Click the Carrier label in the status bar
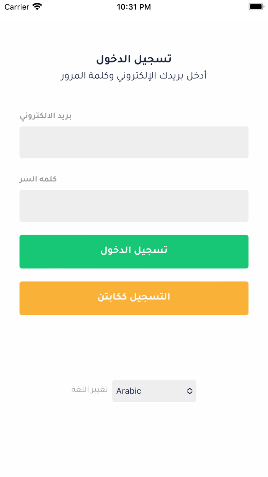This screenshot has height=477, width=268. point(15,7)
